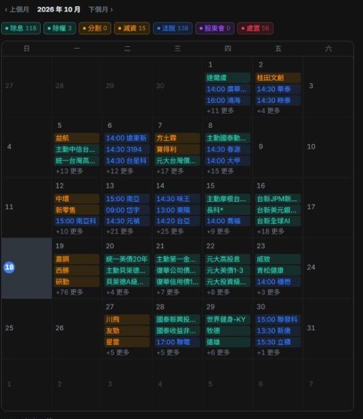Open the 主動中信台... event on October 5
363x419 pixels.
[77, 150]
